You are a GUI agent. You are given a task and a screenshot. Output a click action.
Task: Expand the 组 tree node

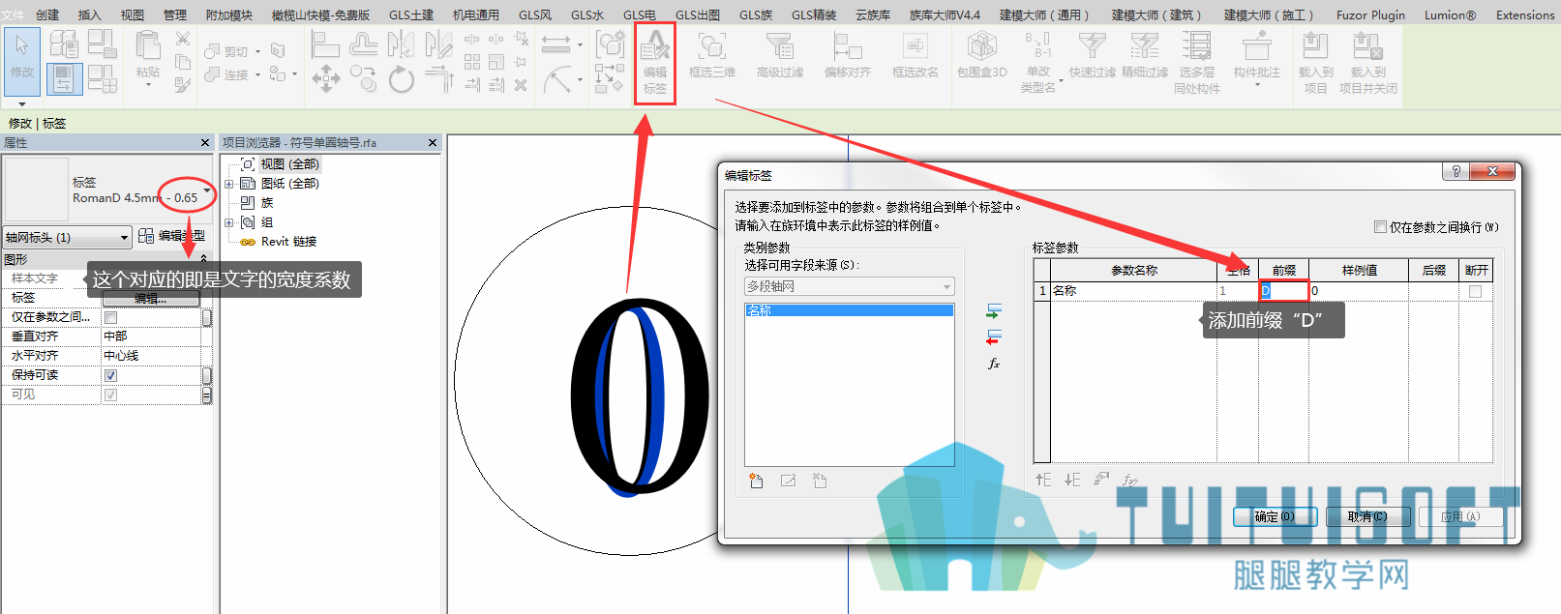229,222
